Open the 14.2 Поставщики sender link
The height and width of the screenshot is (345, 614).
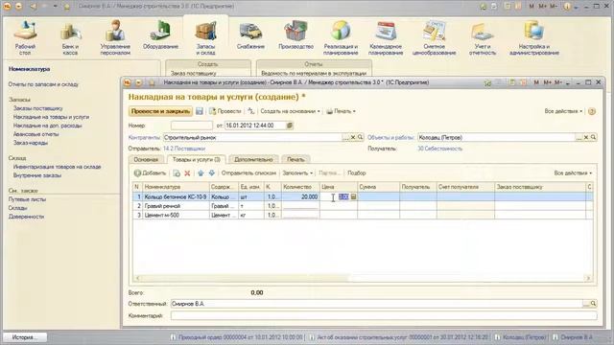click(184, 149)
